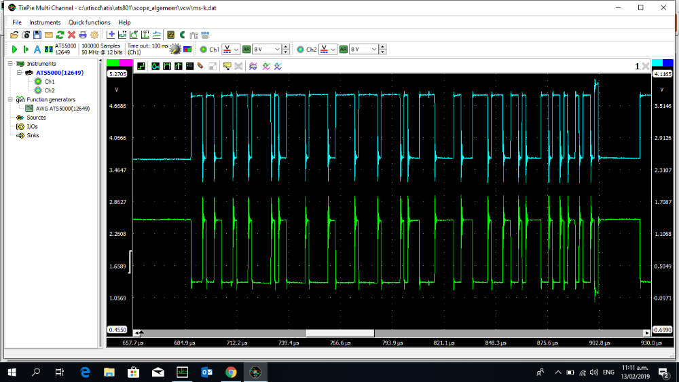Image resolution: width=679 pixels, height=382 pixels.
Task: Toggle Ch1 auto-ranging AR button
Action: [x=246, y=50]
